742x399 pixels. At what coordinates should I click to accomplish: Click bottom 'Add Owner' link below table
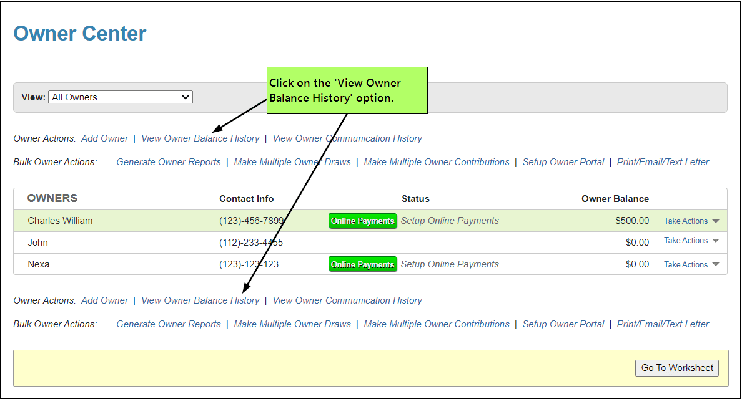[104, 300]
